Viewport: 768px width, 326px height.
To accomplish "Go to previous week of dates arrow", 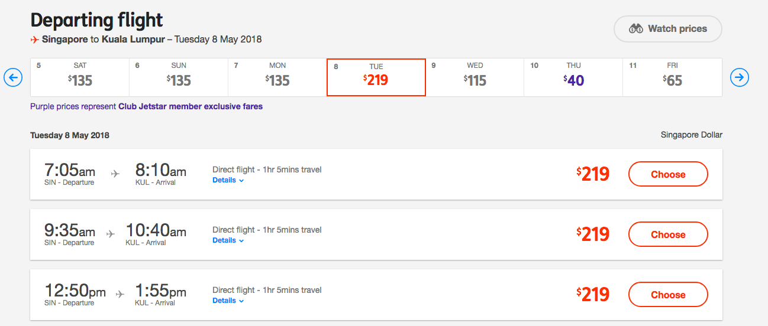I will 13,77.
